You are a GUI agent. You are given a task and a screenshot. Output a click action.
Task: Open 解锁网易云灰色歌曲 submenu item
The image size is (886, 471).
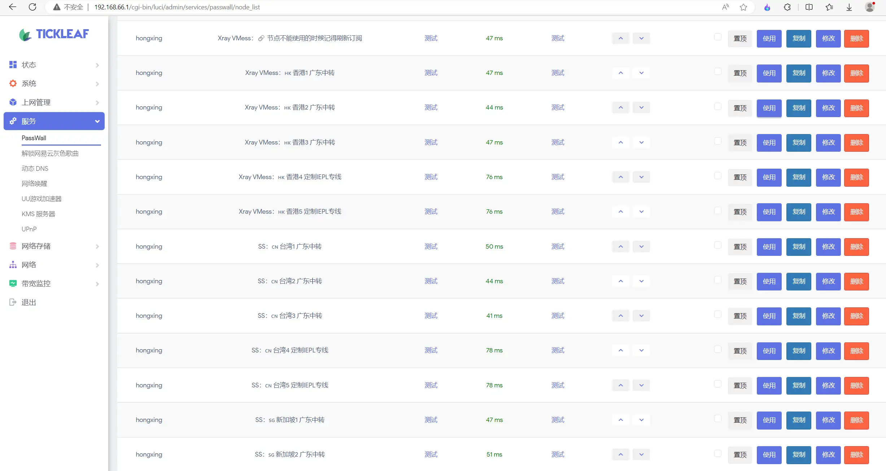(x=50, y=154)
